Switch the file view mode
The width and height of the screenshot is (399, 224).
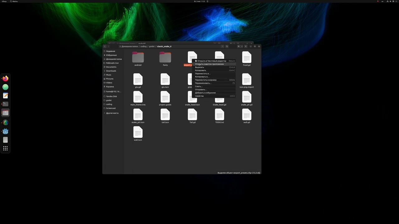tap(239, 46)
